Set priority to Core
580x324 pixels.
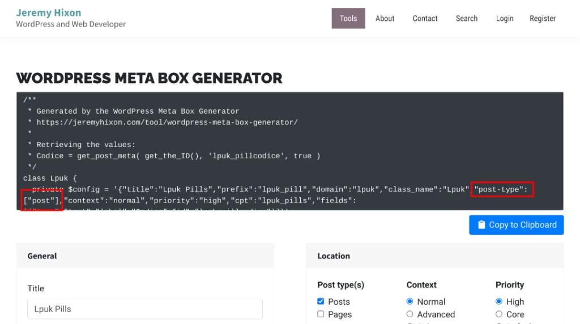click(x=499, y=314)
